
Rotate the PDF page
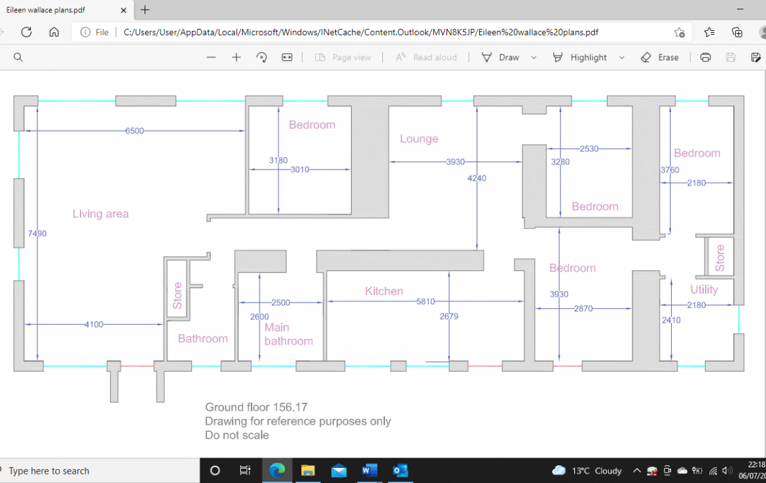(262, 58)
